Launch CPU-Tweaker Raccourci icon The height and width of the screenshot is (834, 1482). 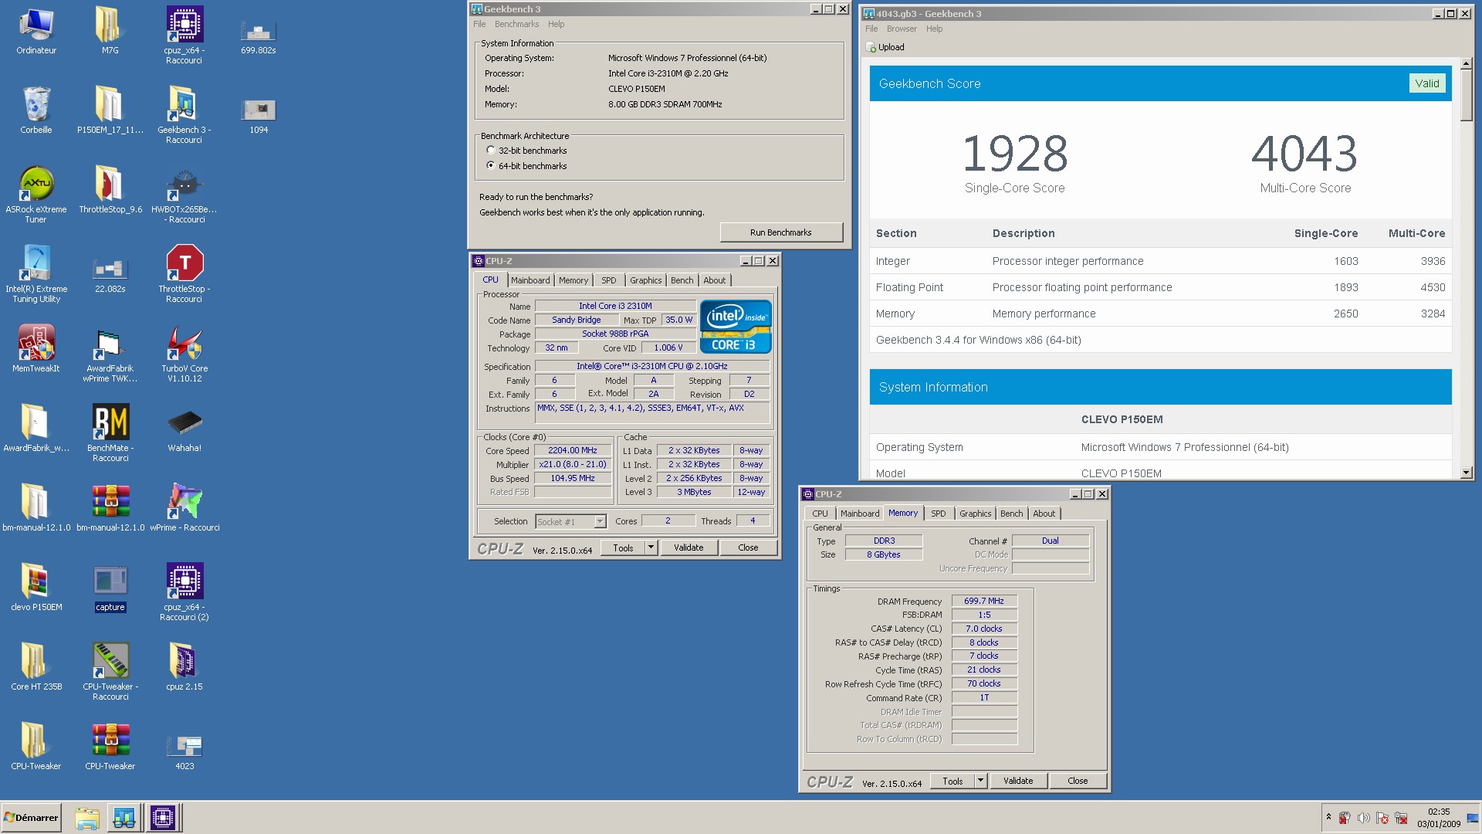click(x=110, y=672)
